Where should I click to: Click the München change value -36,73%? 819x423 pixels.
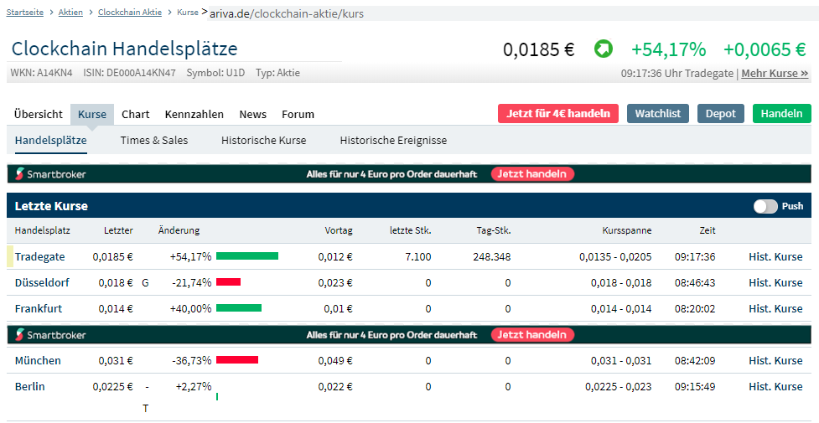pyautogui.click(x=192, y=360)
